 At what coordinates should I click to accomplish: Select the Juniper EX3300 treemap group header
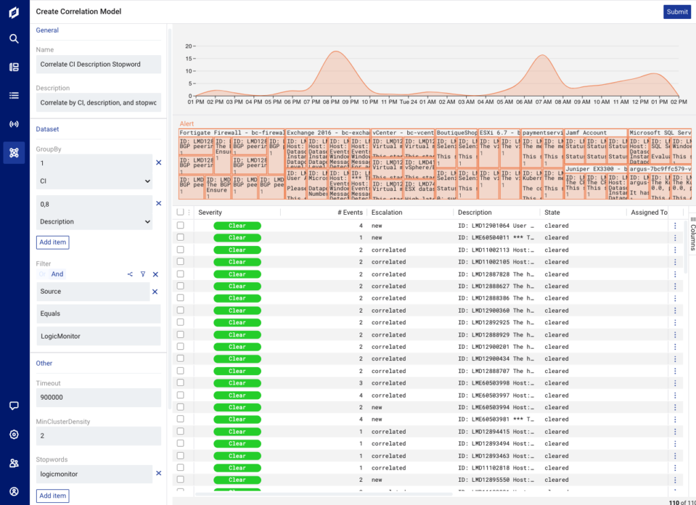coord(595,169)
